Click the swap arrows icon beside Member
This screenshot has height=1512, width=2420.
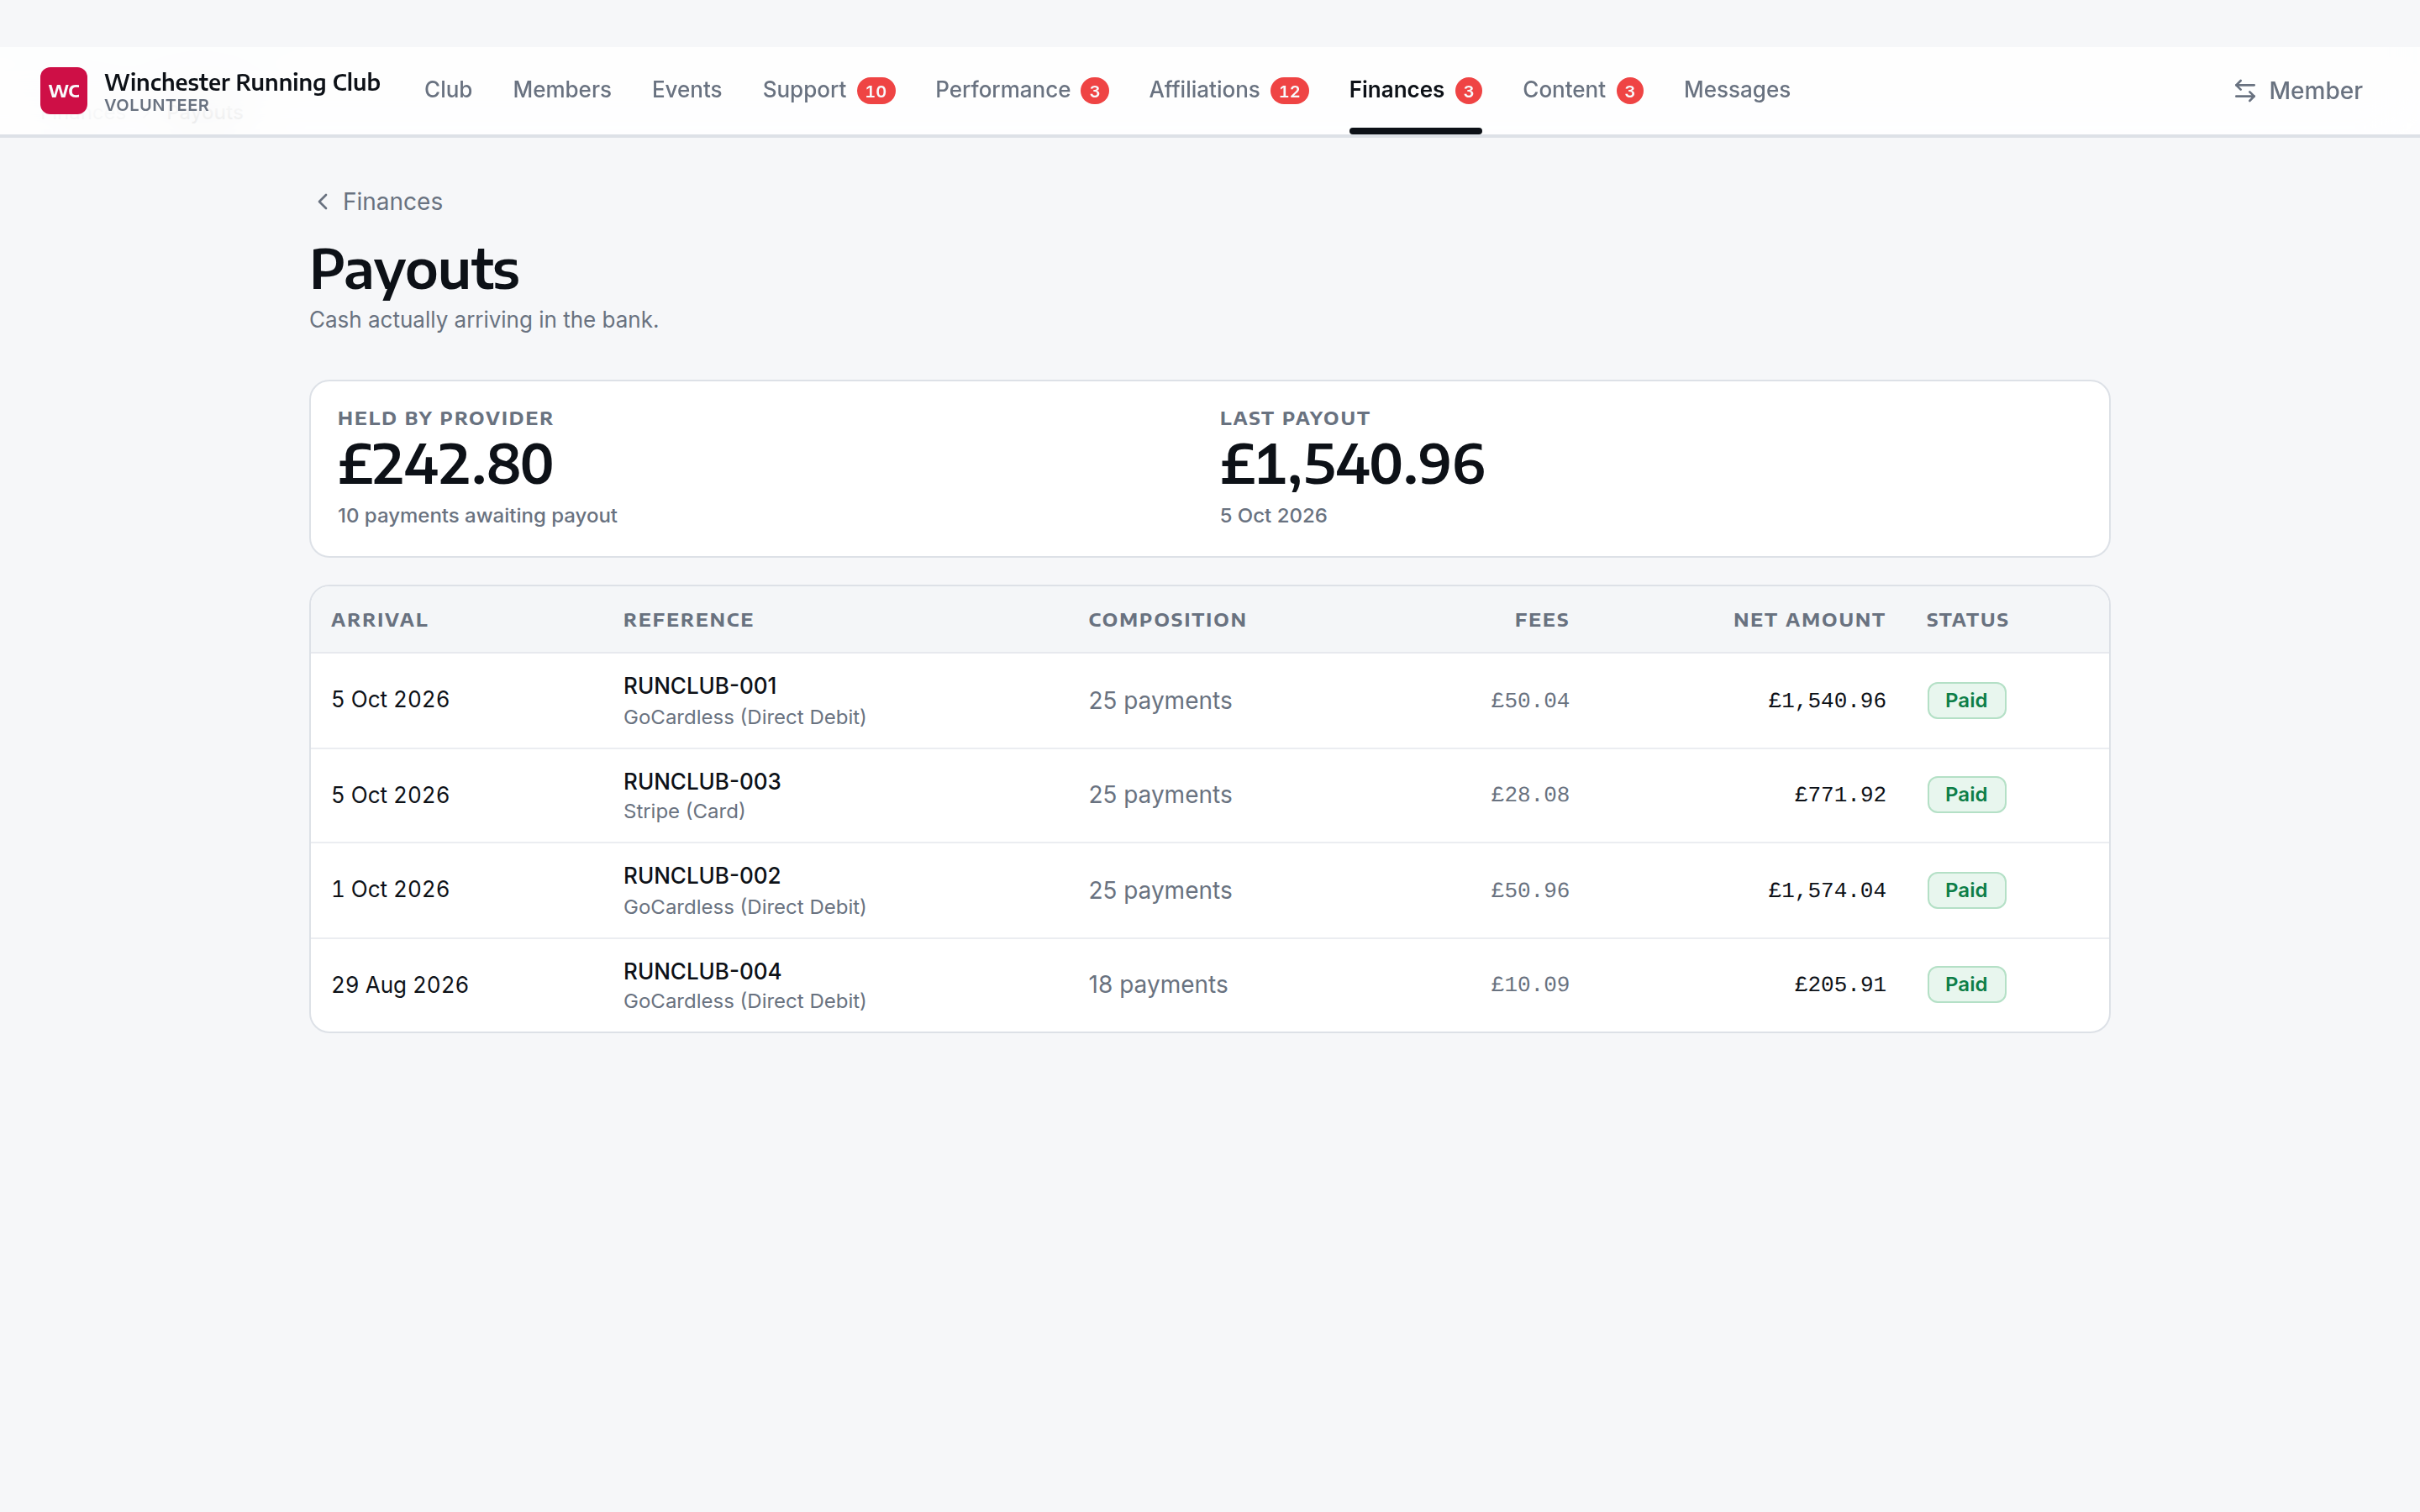click(x=2244, y=91)
